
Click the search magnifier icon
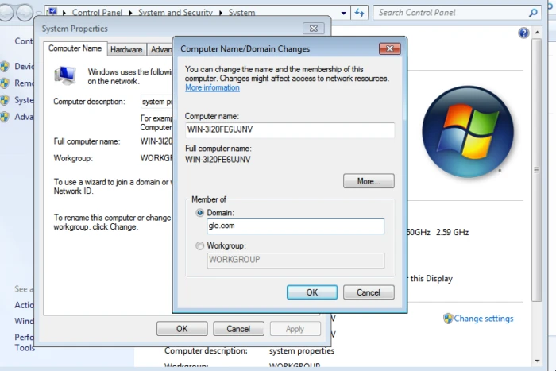(x=533, y=13)
